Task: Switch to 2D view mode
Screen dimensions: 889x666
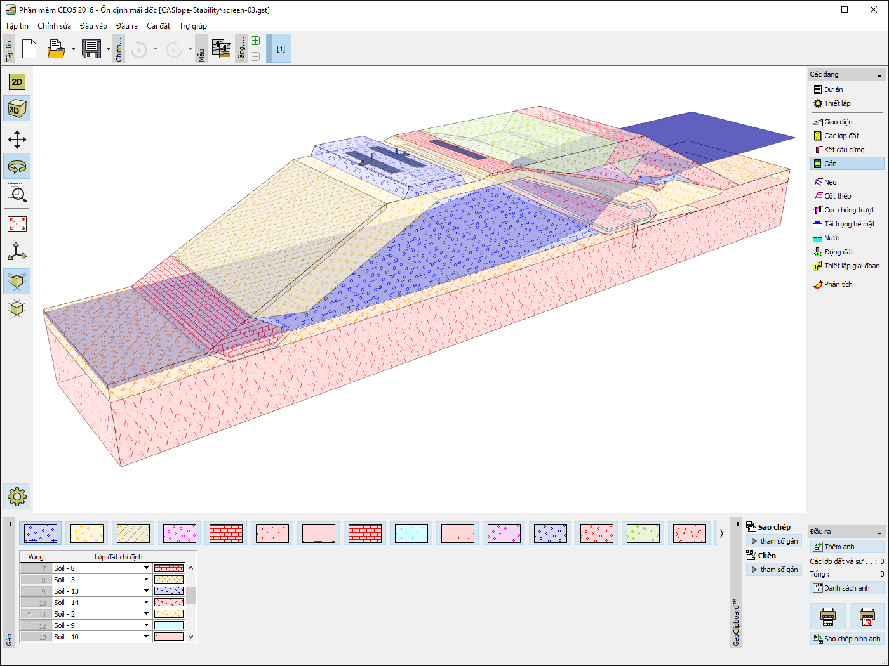Action: (17, 82)
